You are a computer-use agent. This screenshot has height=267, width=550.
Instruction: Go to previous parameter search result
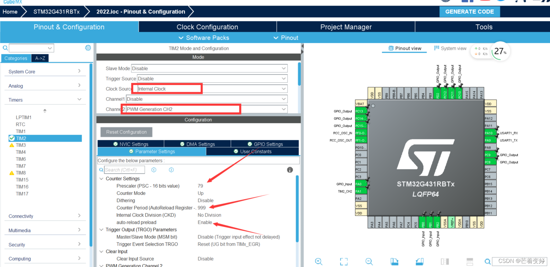[154, 170]
